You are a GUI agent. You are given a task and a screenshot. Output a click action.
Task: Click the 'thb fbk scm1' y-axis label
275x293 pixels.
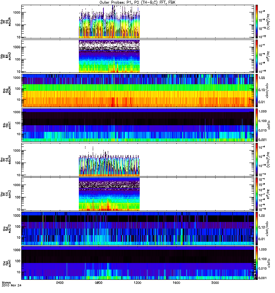click(x=7, y=125)
